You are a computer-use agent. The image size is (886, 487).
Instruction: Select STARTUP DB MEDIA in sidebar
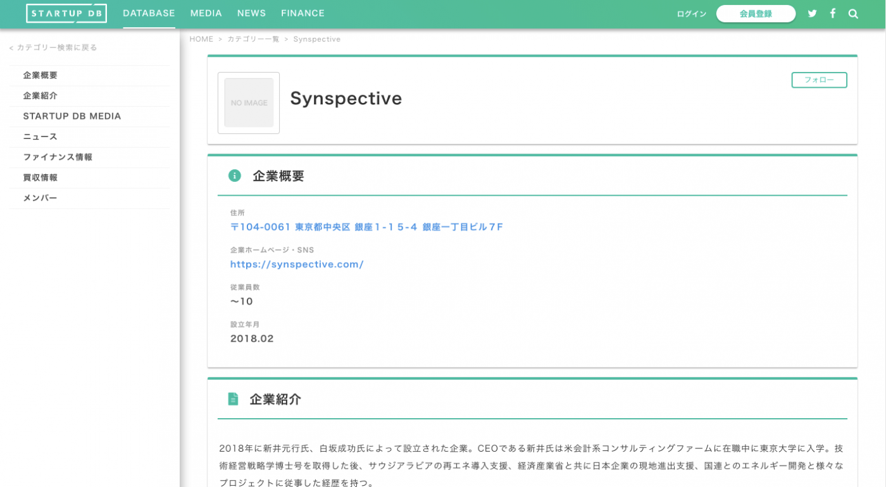[x=90, y=116]
